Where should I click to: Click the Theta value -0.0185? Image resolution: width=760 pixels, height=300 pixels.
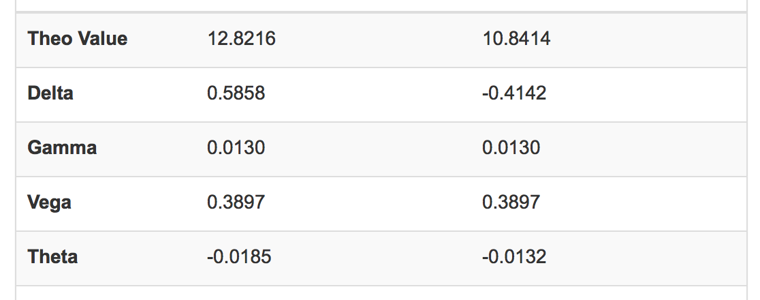[238, 257]
